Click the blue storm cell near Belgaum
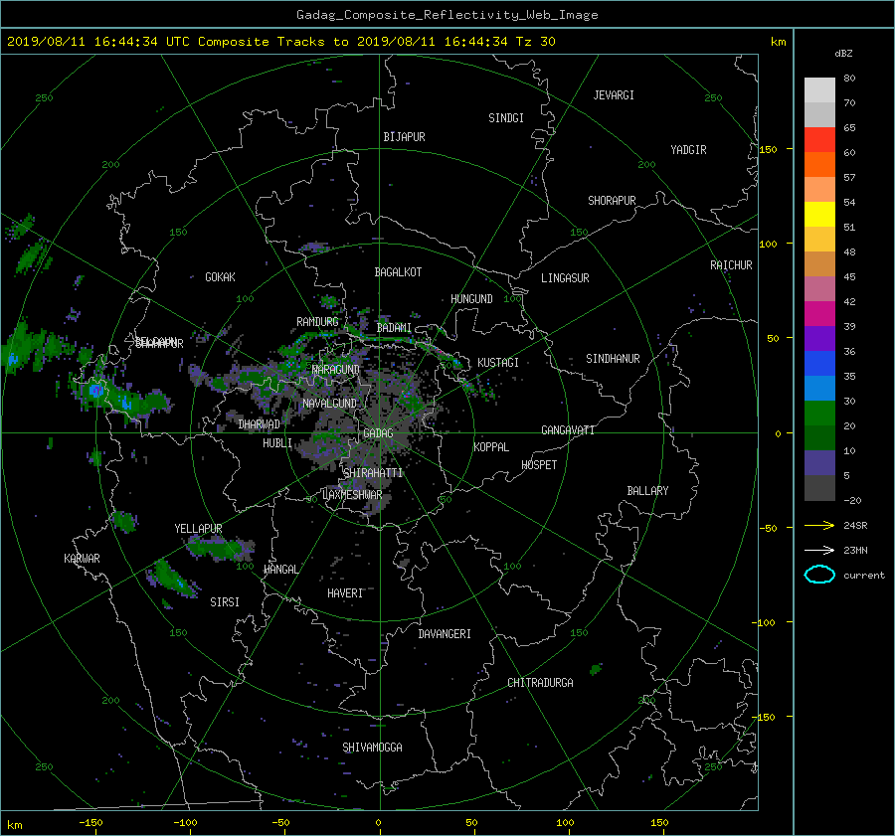895x836 pixels. (95, 391)
